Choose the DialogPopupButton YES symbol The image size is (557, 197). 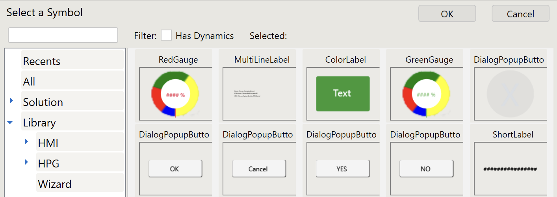click(343, 169)
